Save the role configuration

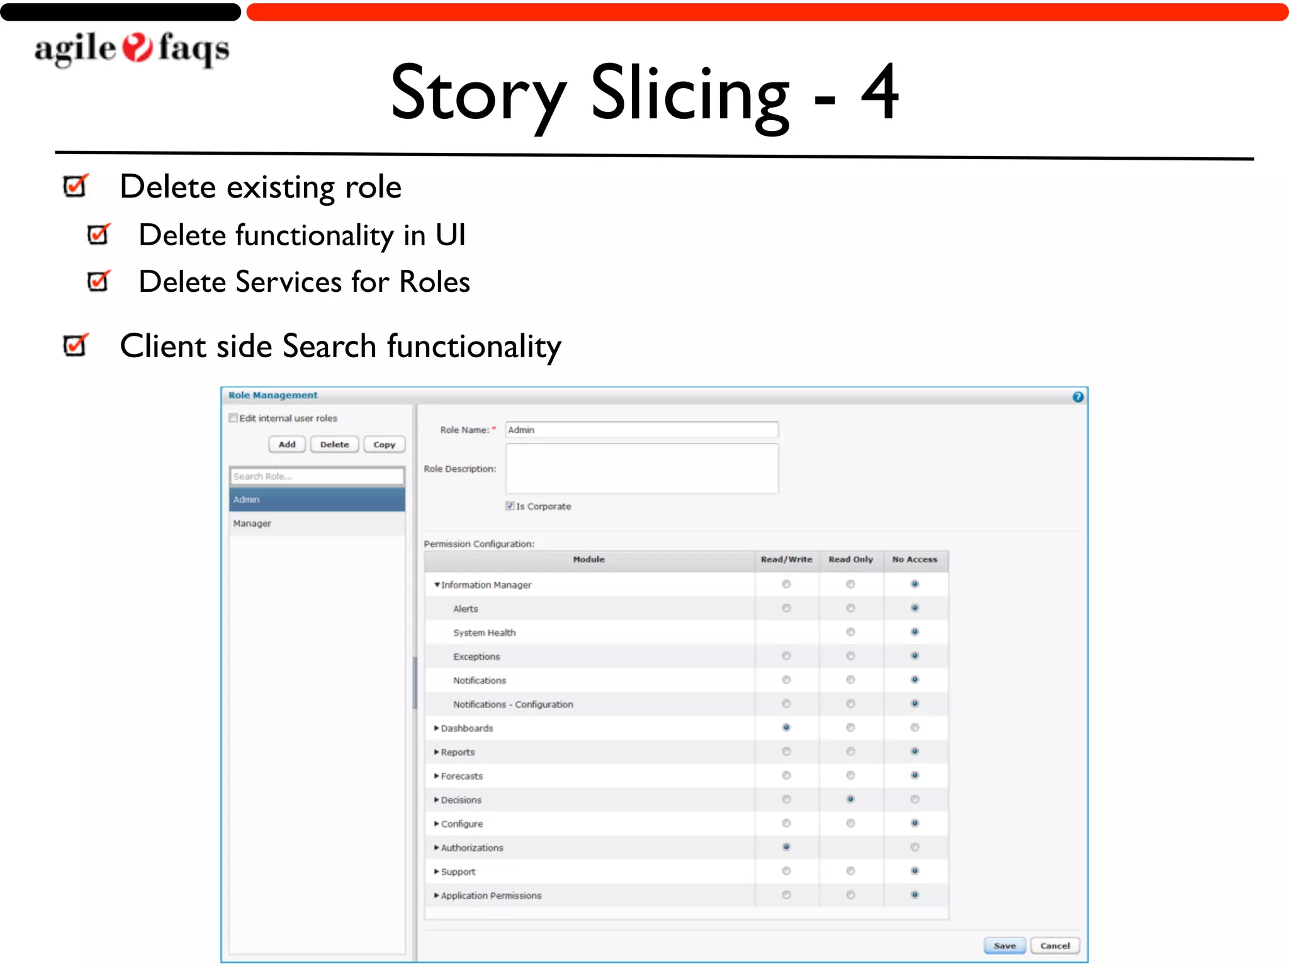tap(1005, 945)
